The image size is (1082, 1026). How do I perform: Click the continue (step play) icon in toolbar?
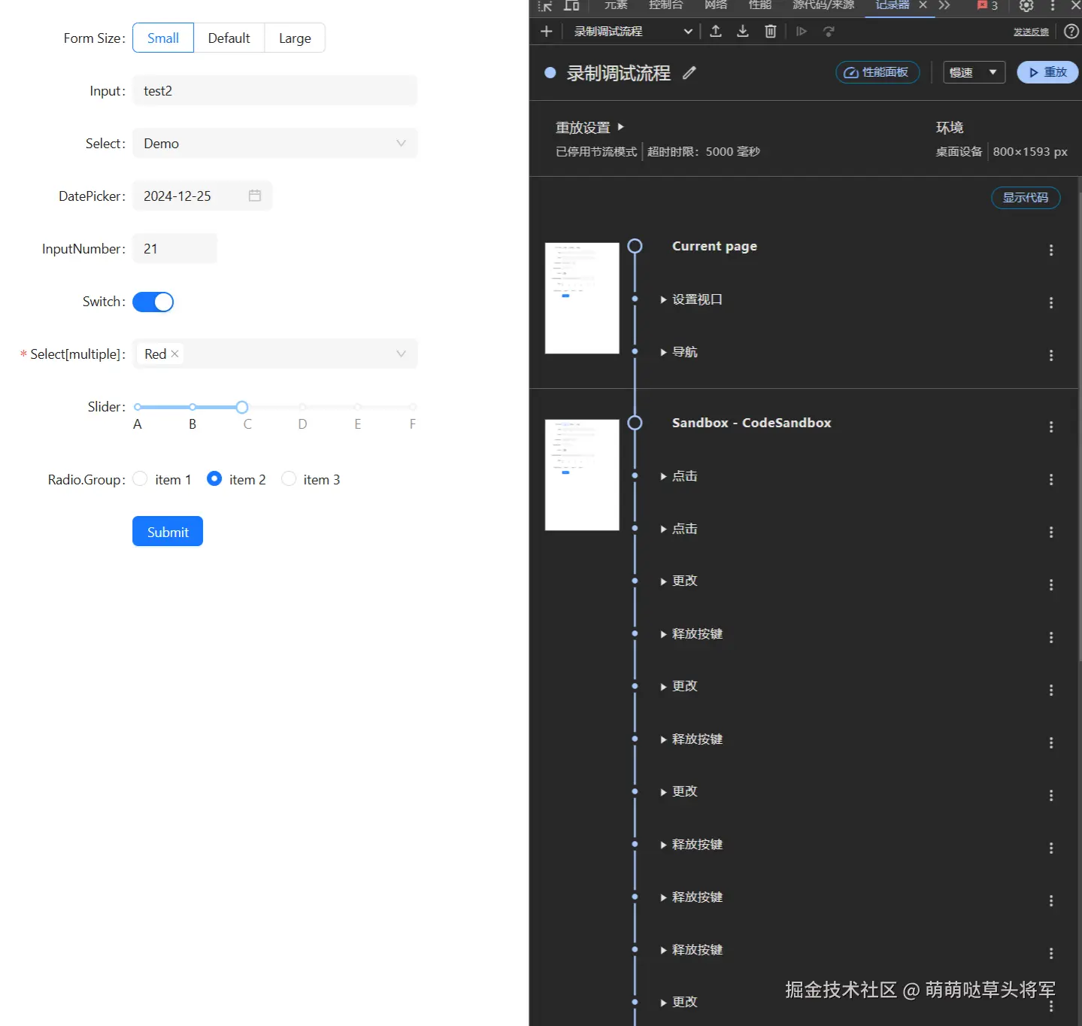pos(802,31)
